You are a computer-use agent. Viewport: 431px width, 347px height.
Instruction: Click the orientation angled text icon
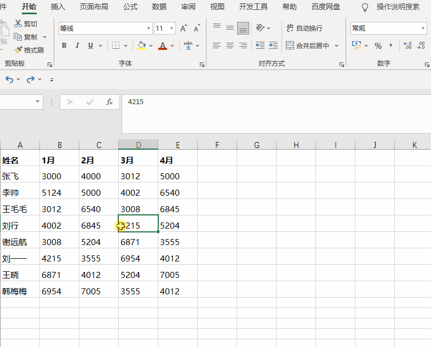(x=260, y=28)
